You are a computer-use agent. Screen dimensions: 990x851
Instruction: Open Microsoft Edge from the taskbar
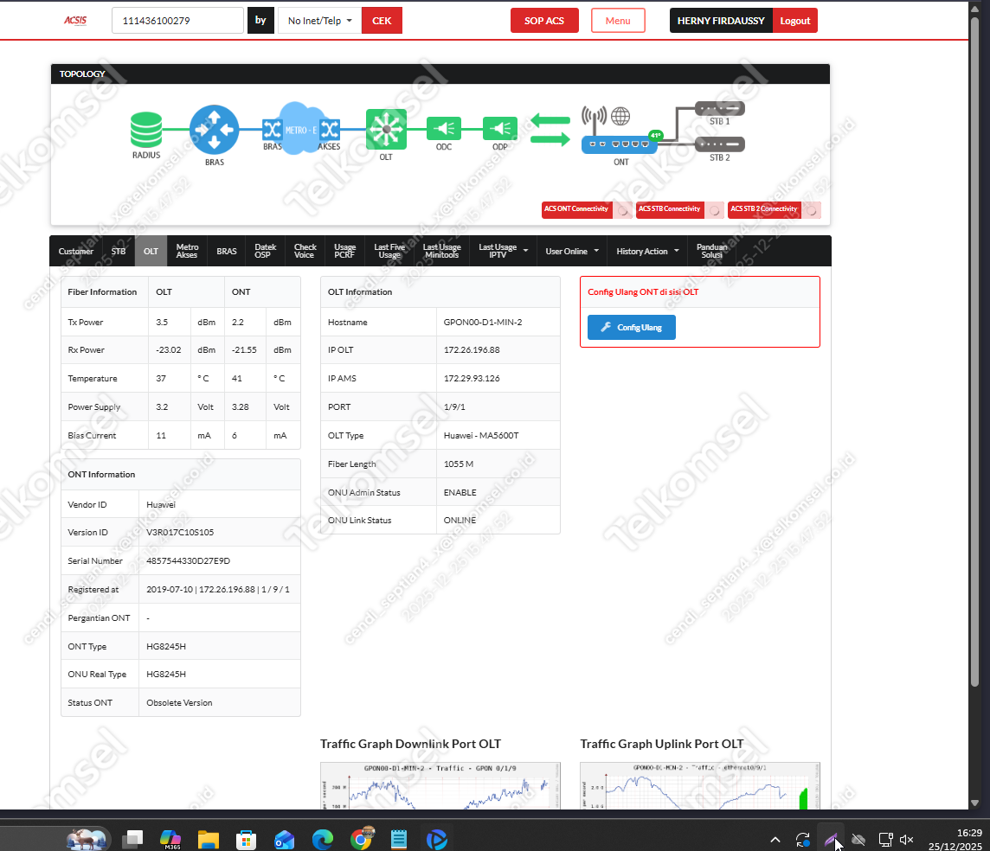[x=323, y=840]
